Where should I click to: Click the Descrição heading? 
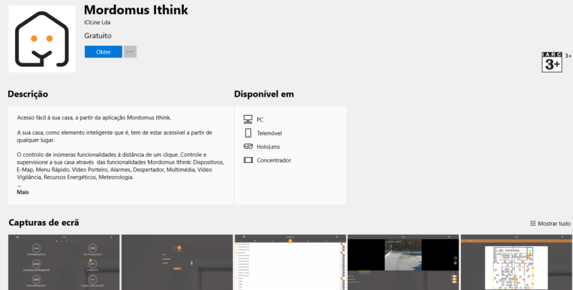click(x=28, y=94)
